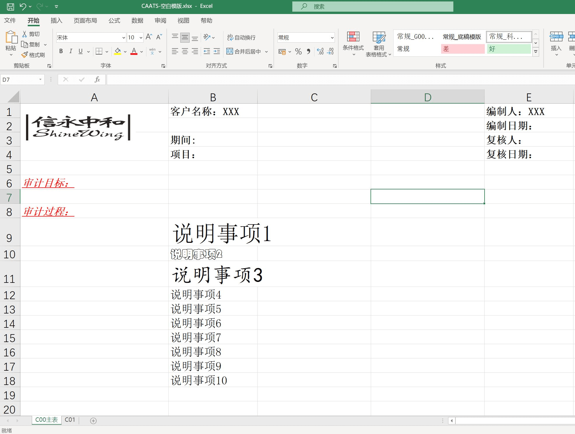Click the comma style icon
Screen dimensions: 575x434
point(309,51)
